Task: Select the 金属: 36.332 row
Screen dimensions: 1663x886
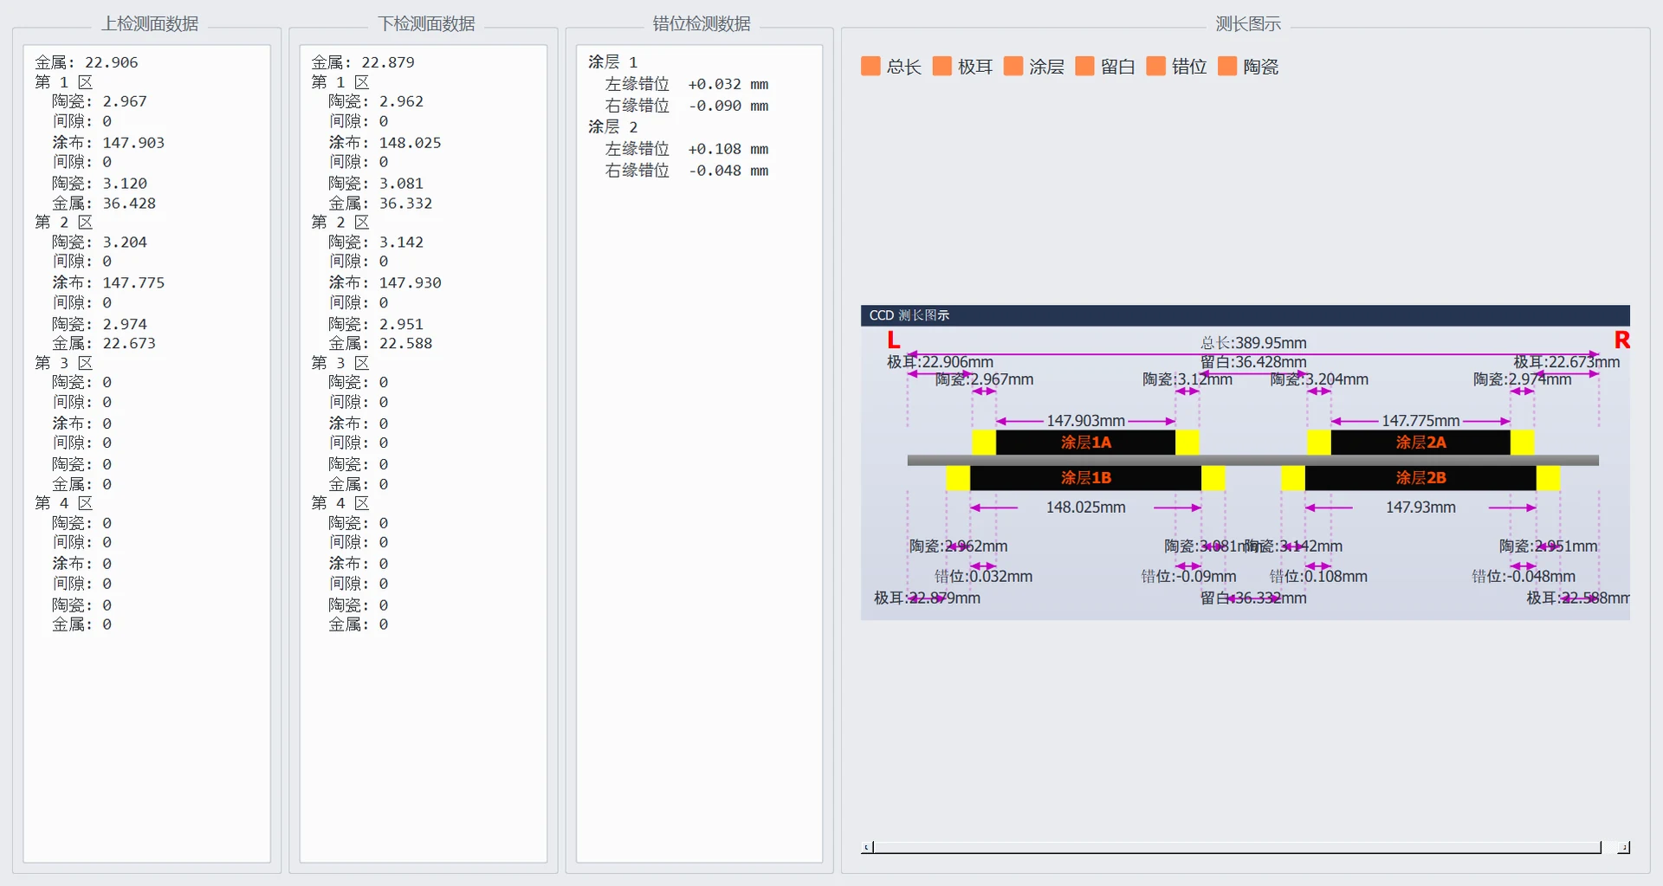Action: click(x=380, y=204)
